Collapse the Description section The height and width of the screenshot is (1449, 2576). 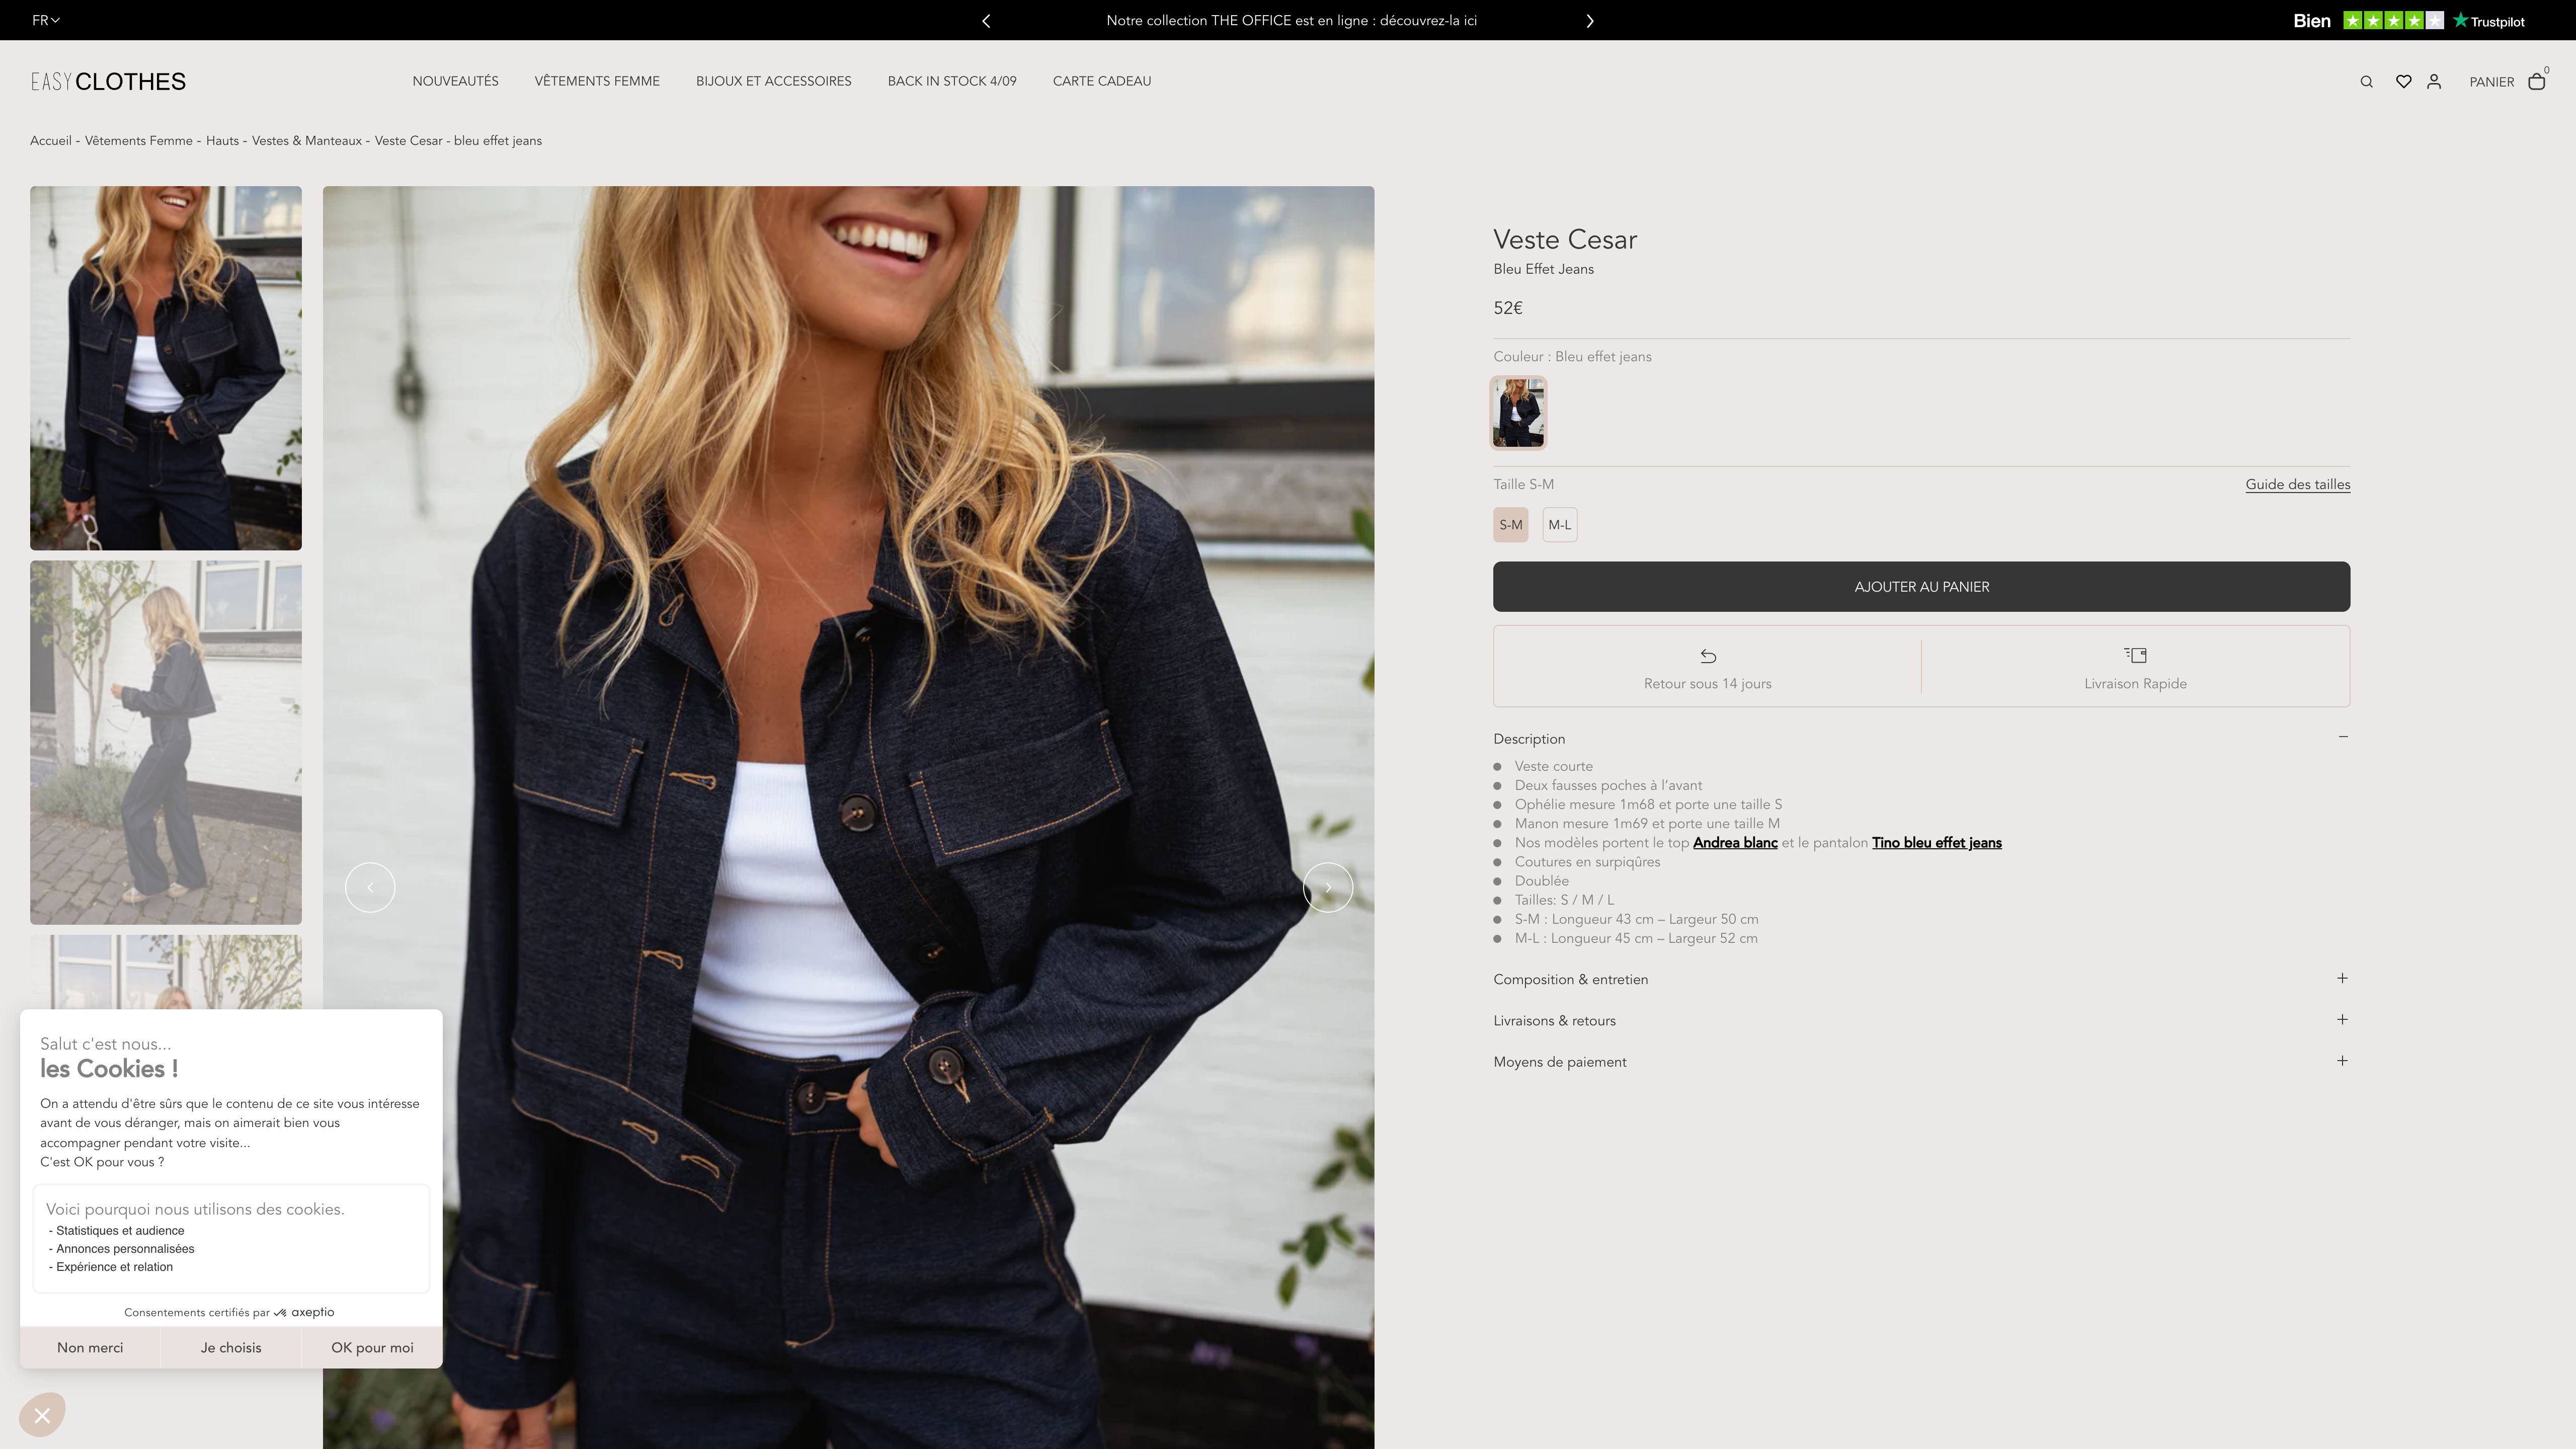tap(2343, 736)
